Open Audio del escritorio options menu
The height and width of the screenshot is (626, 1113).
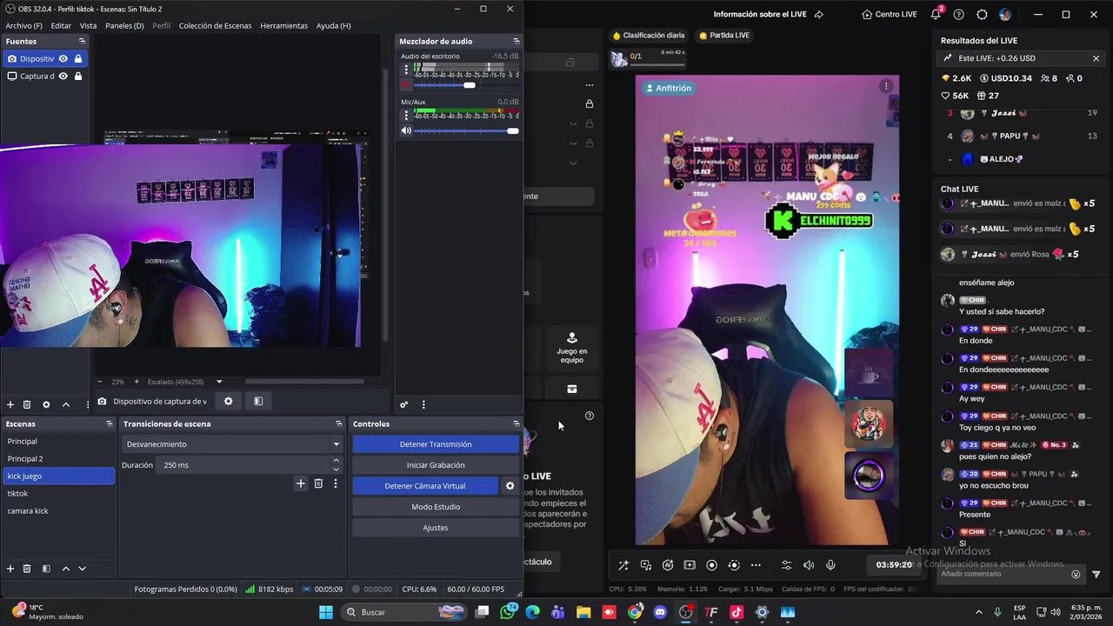tap(406, 70)
